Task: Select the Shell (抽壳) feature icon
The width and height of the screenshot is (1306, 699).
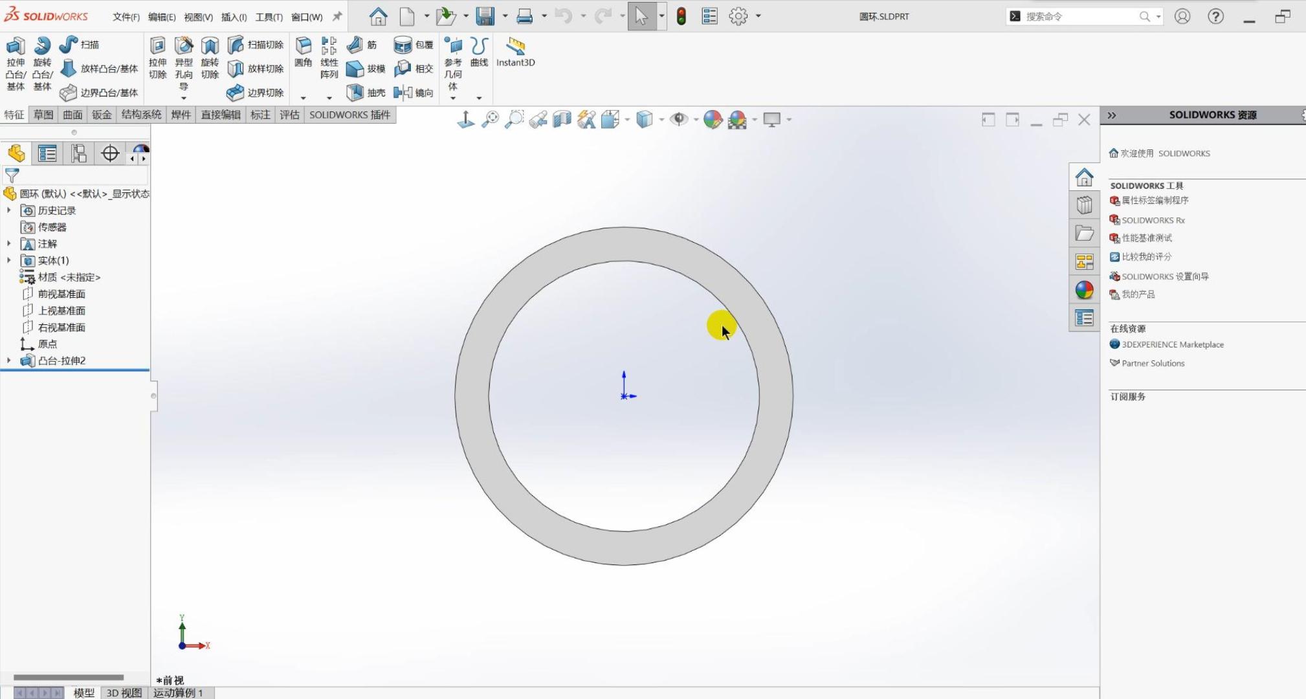Action: pyautogui.click(x=355, y=93)
